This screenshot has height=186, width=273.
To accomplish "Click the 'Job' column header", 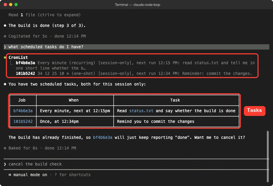I will pos(22,100).
